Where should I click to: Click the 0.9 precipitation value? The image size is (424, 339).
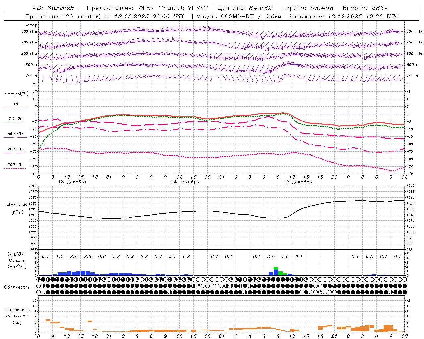tap(130, 257)
